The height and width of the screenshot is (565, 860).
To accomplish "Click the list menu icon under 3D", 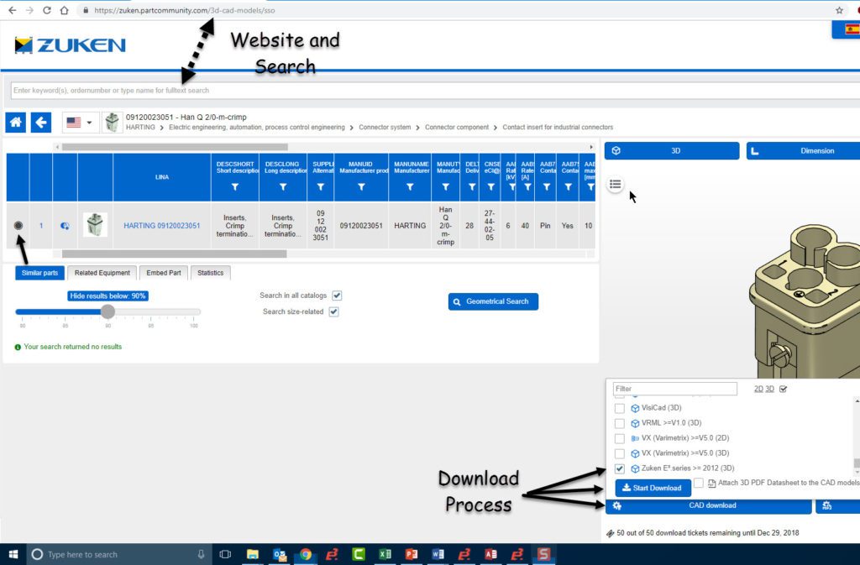I will [616, 185].
